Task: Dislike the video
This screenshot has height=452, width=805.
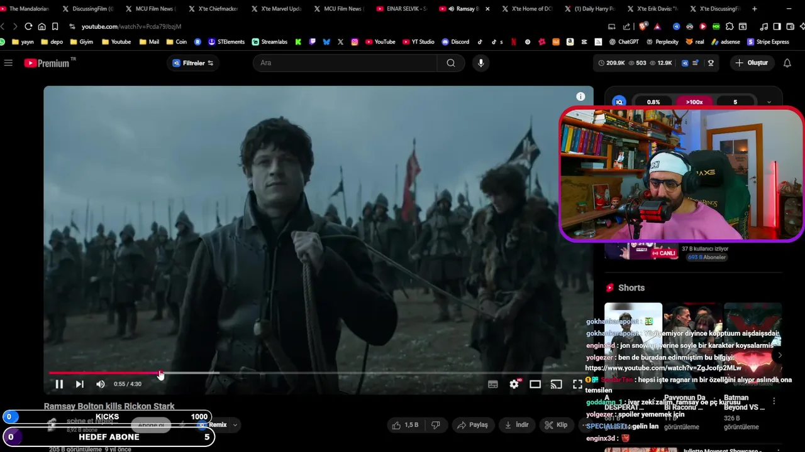Action: click(436, 425)
